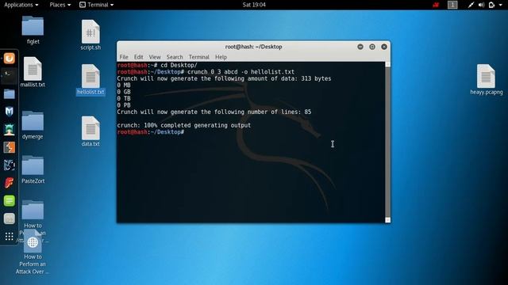Image resolution: width=508 pixels, height=285 pixels.
Task: Click the 'cd Desktop/' command line
Action: (x=157, y=65)
